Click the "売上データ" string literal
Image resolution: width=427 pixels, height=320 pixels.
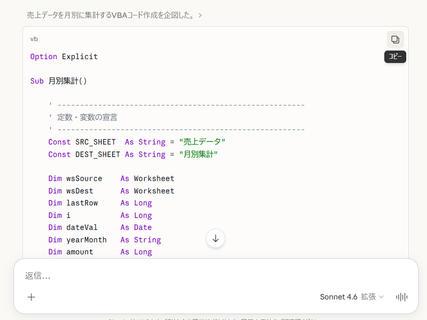pyautogui.click(x=202, y=142)
